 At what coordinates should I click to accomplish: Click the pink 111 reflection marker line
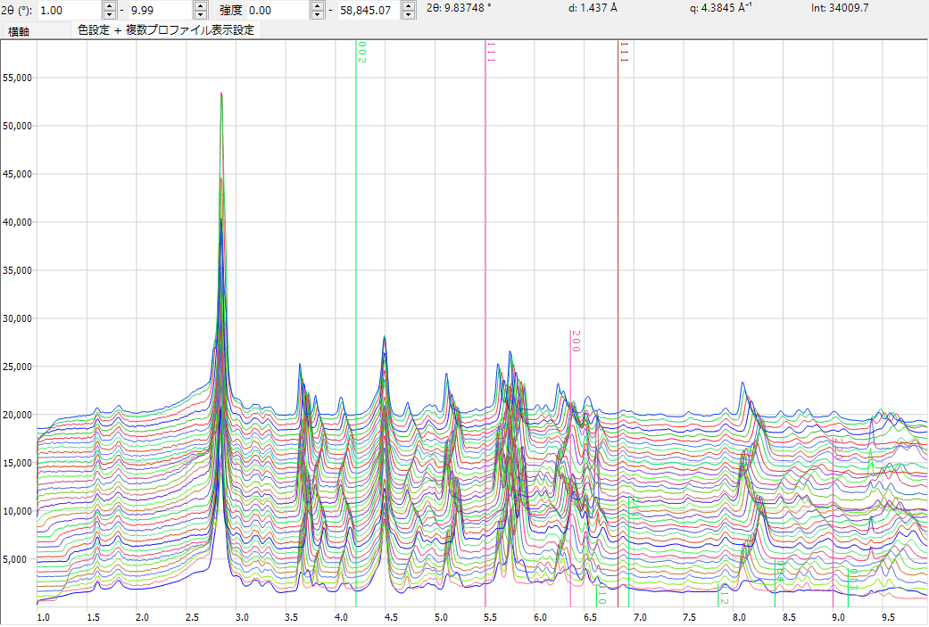pyautogui.click(x=485, y=223)
